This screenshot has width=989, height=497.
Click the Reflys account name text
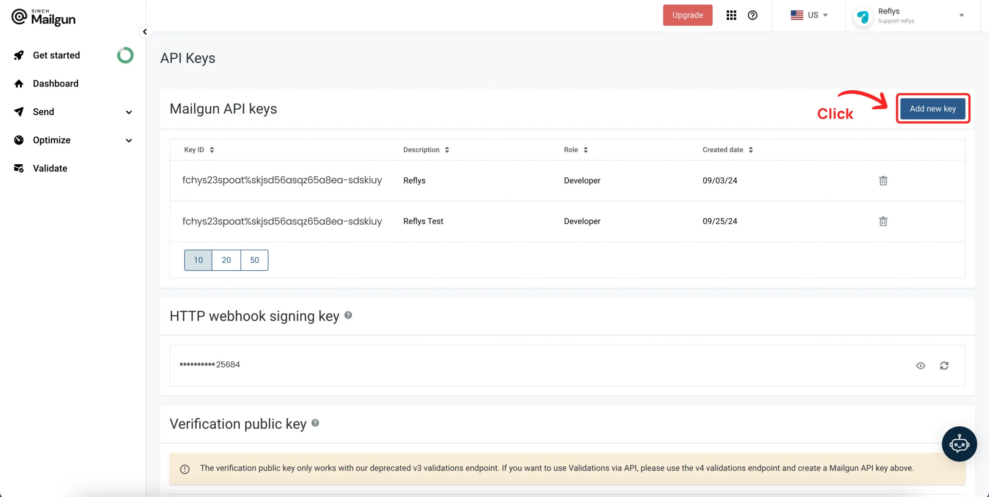click(x=889, y=11)
